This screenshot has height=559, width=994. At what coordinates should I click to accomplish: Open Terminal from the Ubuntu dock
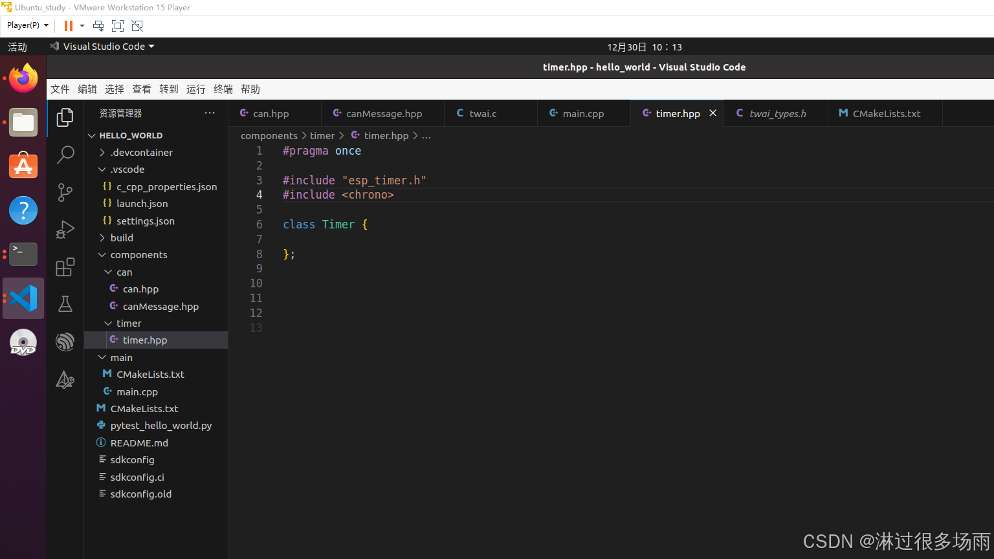23,254
